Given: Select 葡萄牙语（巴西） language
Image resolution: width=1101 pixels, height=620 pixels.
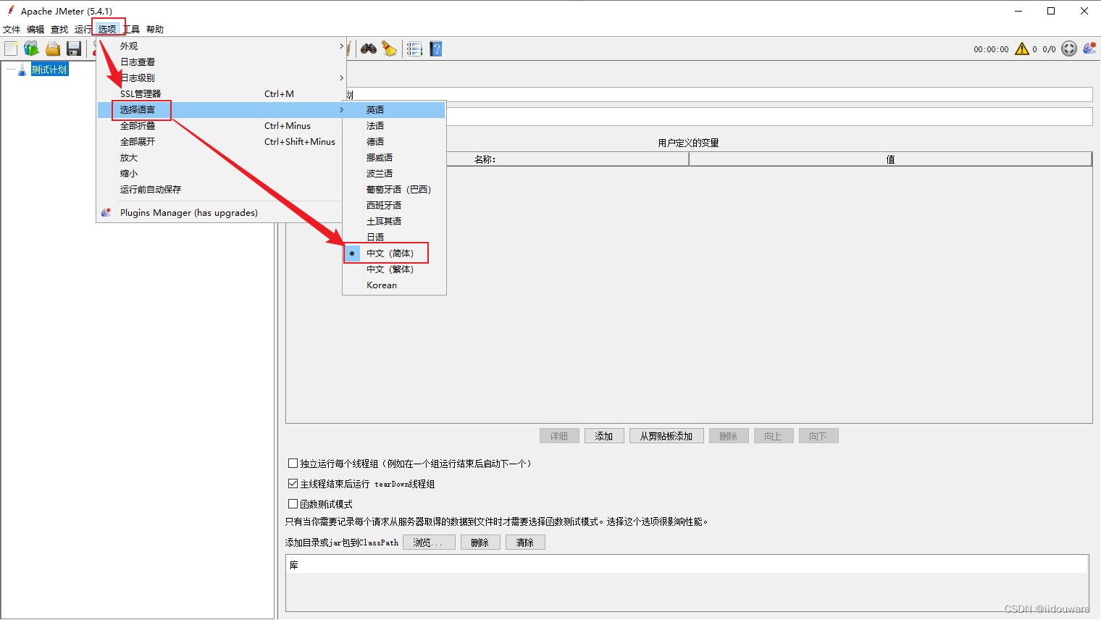Looking at the screenshot, I should 395,190.
